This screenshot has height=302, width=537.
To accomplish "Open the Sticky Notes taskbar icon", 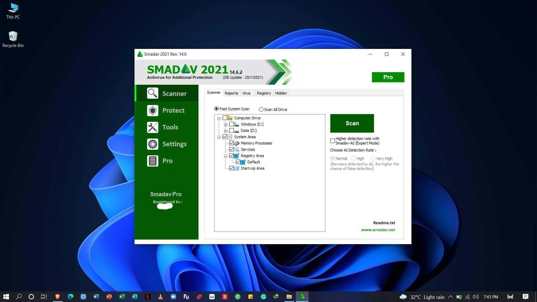I will [x=250, y=297].
